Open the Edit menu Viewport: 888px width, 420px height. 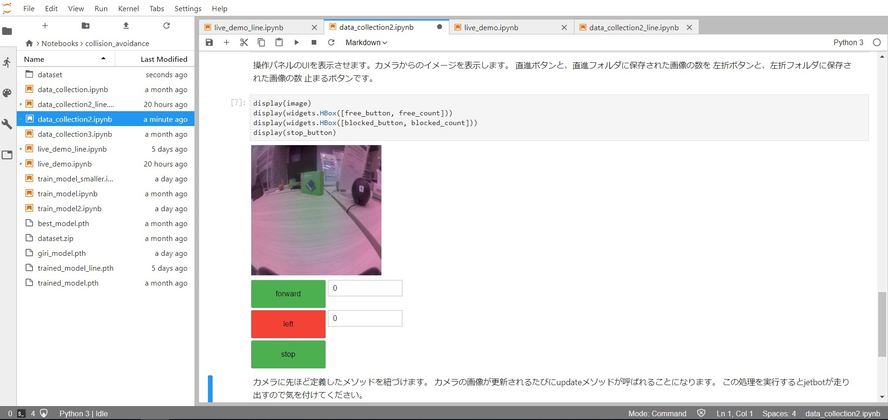pyautogui.click(x=51, y=8)
